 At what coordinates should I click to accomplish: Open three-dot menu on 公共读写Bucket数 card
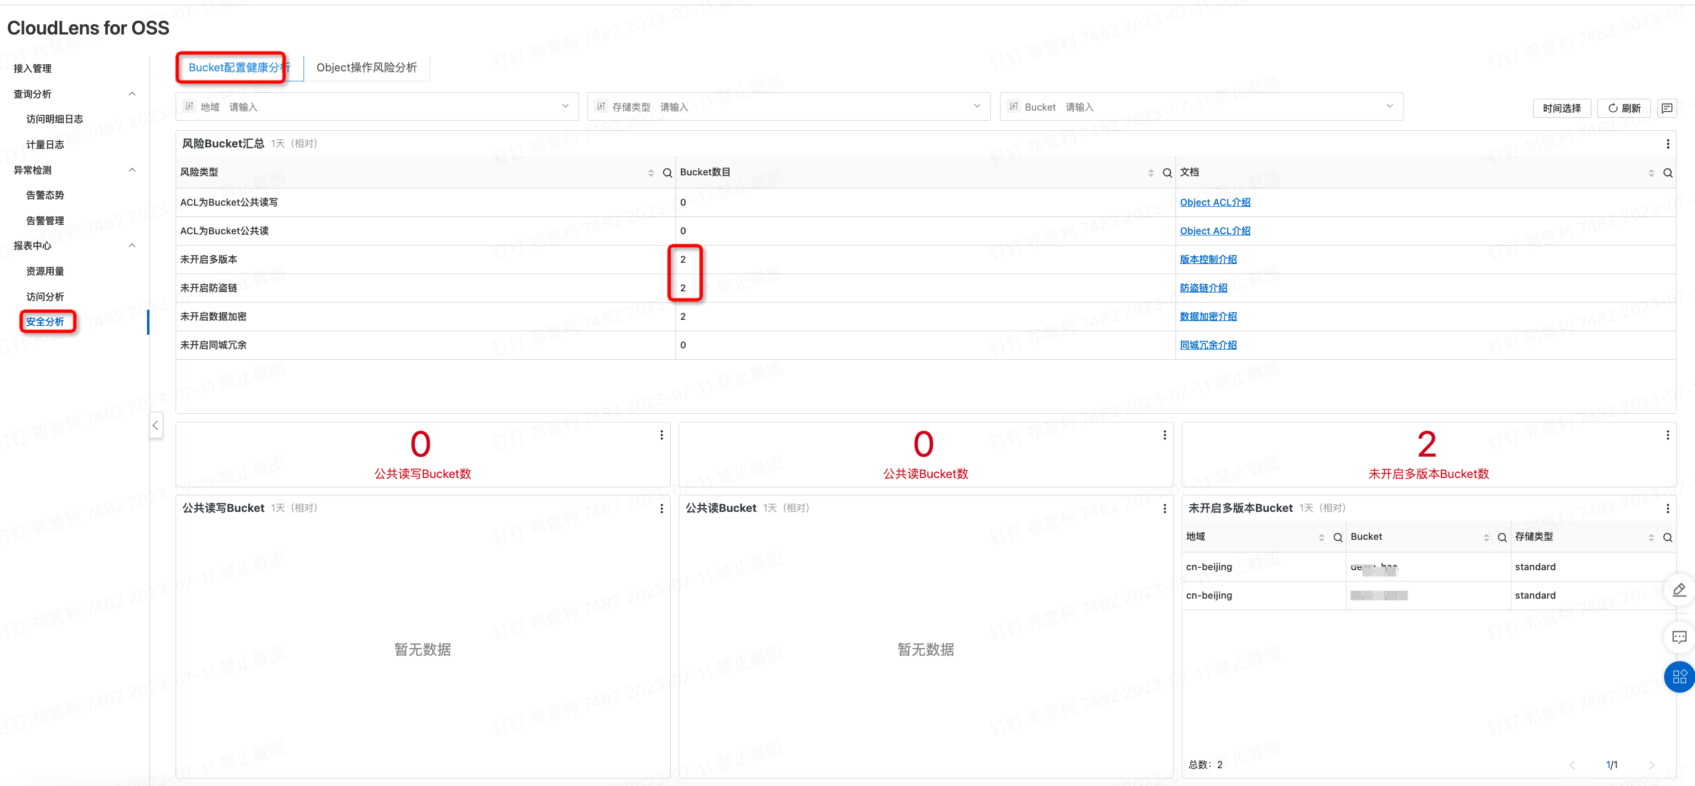661,435
